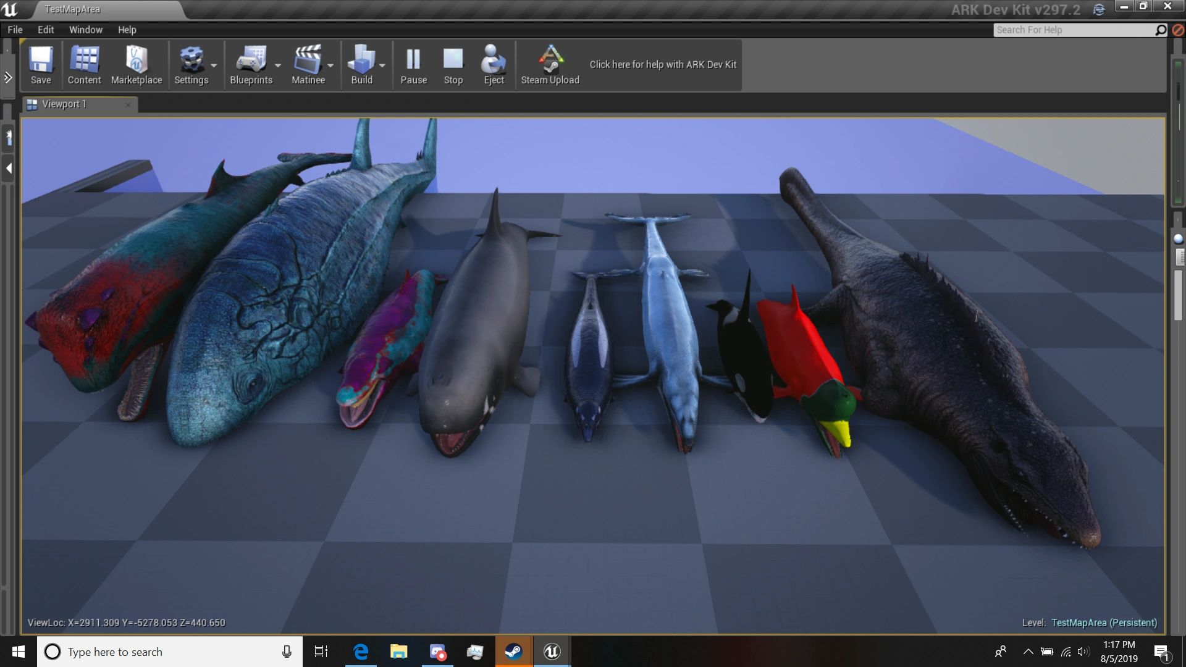
Task: Click the ARK Dev Kit help link
Action: pos(662,64)
